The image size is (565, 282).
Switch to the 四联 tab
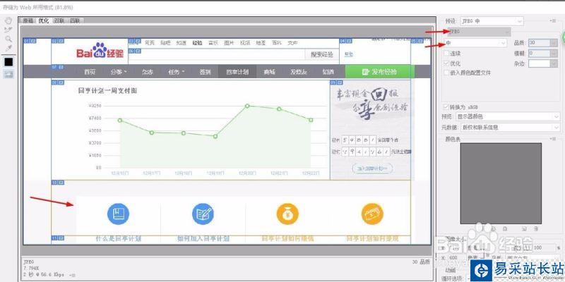75,21
